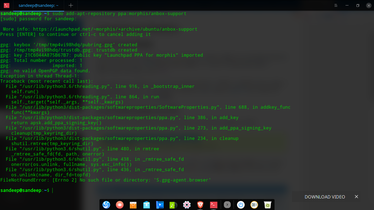Open the Trash bin icon
Screen dimensions: 374x210
(267, 205)
